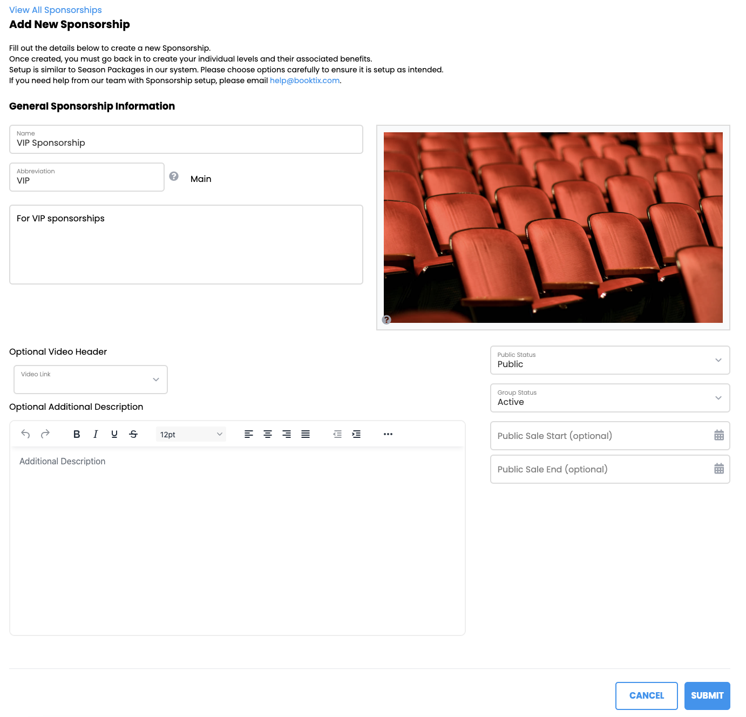Toggle underline formatting

(114, 434)
